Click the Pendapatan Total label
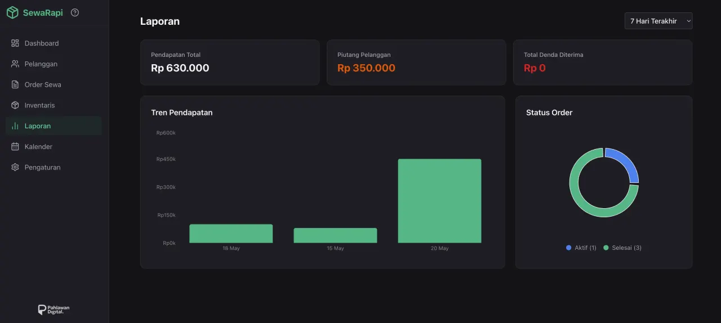Screen dimensions: 721x323 tap(176, 55)
